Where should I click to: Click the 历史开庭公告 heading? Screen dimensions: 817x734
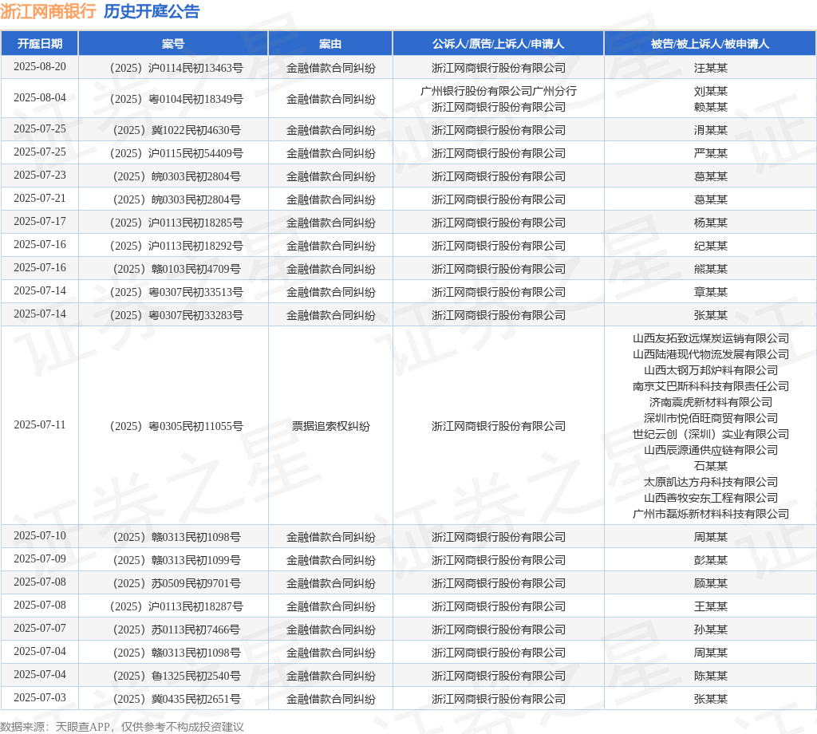(152, 11)
